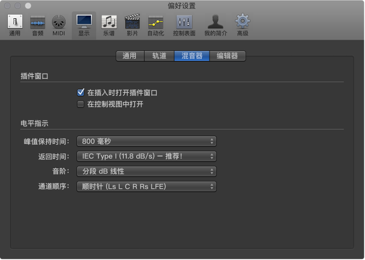Uncheck 在插入时打开插件窗口 checkbox
The height and width of the screenshot is (260, 365).
(81, 93)
